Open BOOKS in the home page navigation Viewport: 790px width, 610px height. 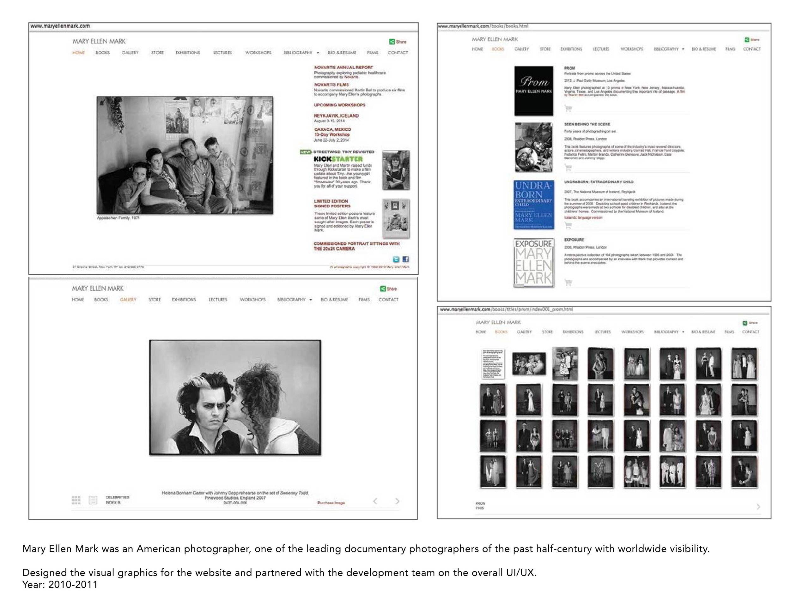pos(102,53)
